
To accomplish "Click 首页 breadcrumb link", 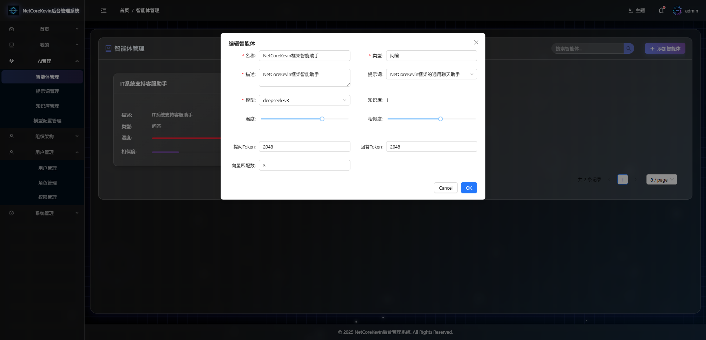I will [x=124, y=11].
